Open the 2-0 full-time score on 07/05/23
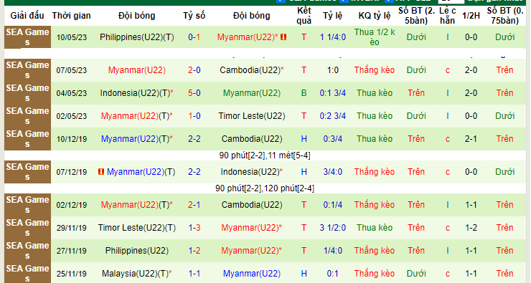Screen dimensions: 531x283 point(194,70)
